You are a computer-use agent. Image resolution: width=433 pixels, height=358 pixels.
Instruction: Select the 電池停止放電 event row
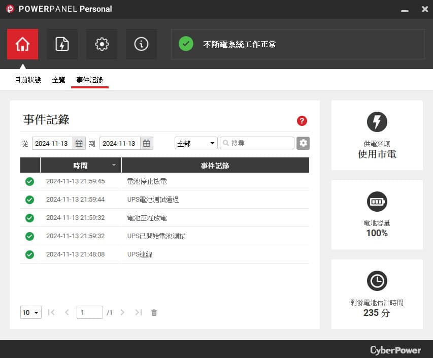(164, 181)
